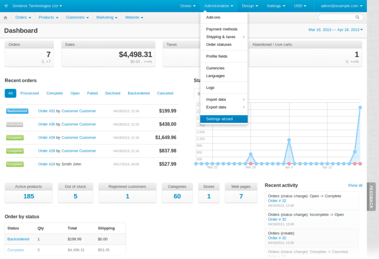Open Active products count 185
The width and height of the screenshot is (379, 259).
point(29,197)
